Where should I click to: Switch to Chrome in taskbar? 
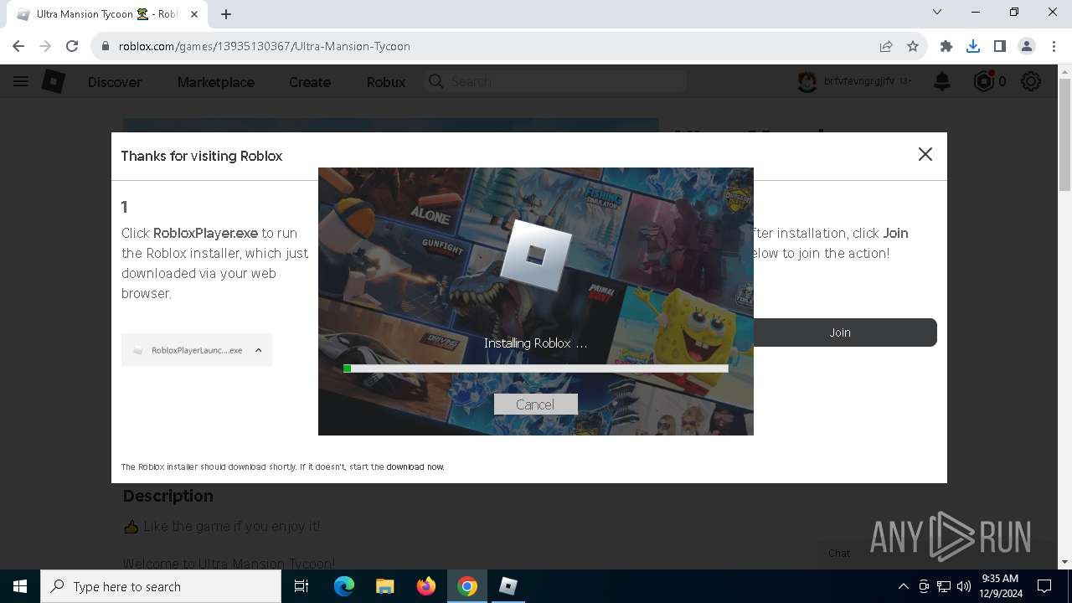[467, 586]
